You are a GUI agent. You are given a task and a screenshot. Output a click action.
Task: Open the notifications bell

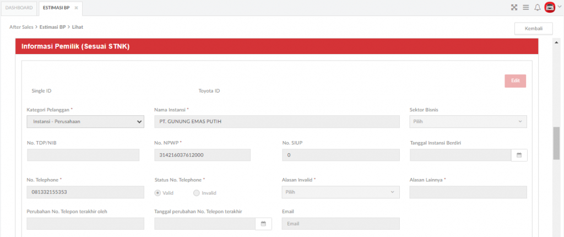pos(538,8)
